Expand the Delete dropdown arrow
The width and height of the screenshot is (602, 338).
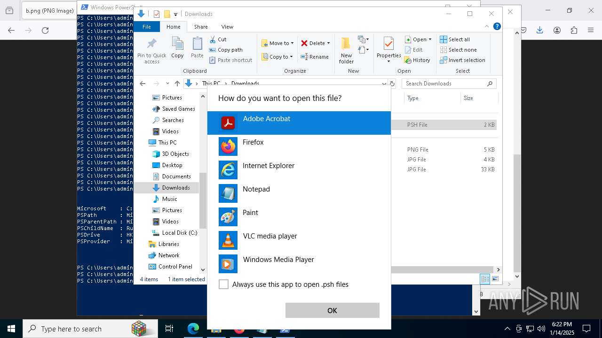[x=328, y=43]
